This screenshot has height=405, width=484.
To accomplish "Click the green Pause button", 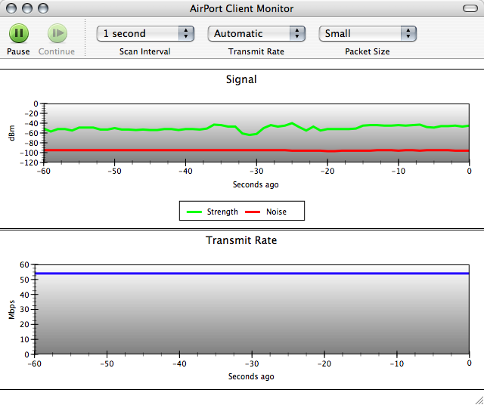I will (x=19, y=33).
